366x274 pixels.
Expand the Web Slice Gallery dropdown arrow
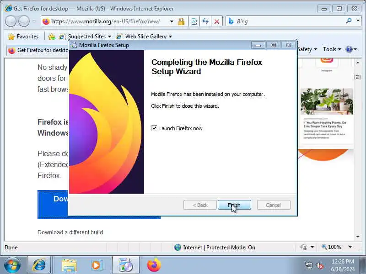point(170,37)
